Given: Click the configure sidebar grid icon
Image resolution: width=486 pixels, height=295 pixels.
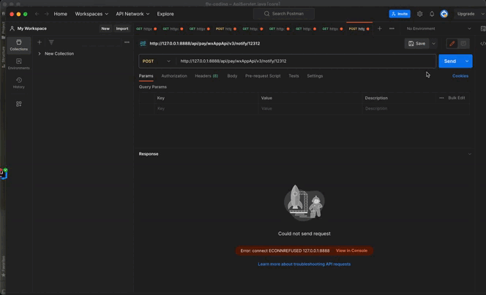Looking at the screenshot, I should (18, 104).
